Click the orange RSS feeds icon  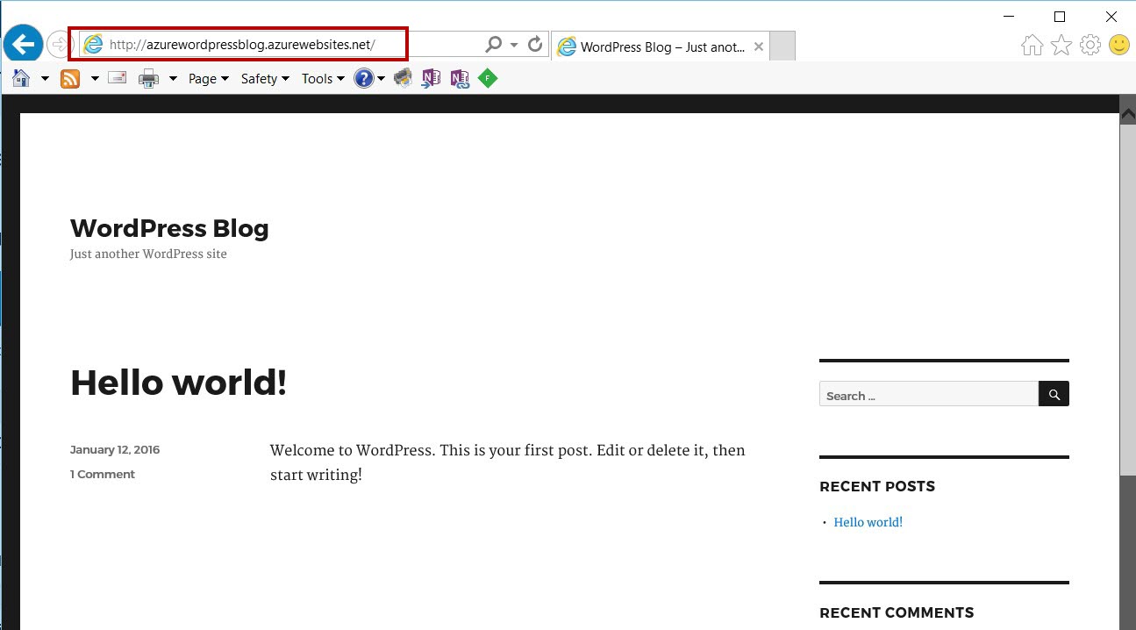(x=70, y=79)
